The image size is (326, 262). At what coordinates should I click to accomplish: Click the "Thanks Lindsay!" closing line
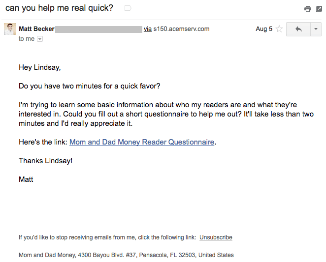(x=45, y=161)
